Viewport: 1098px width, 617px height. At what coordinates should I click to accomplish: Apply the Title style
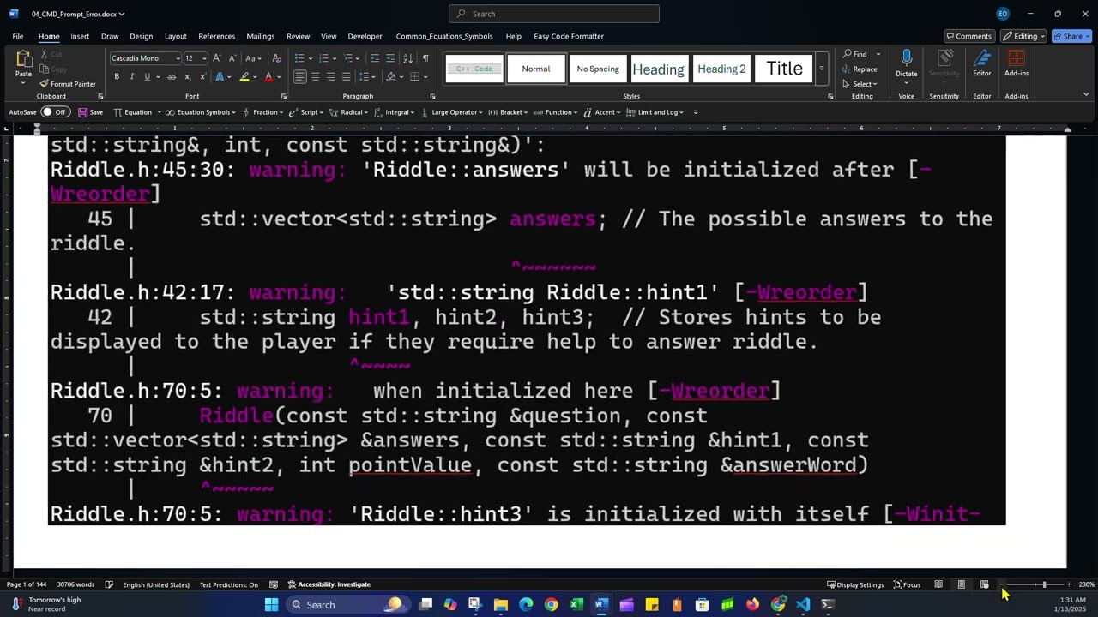pyautogui.click(x=784, y=69)
